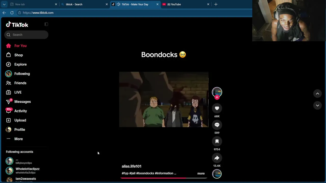Mute the TikTok tab speaker icon
The width and height of the screenshot is (326, 183).
118,4
